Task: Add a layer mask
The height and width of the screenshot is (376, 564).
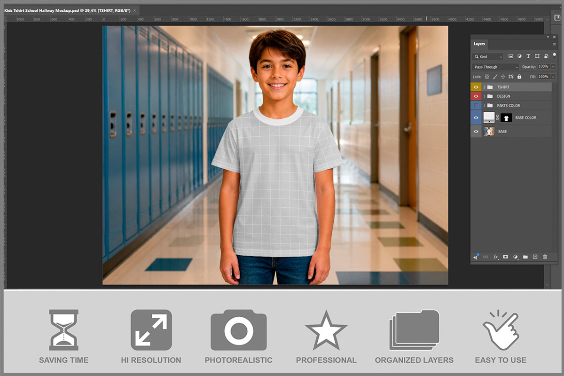Action: [x=506, y=257]
